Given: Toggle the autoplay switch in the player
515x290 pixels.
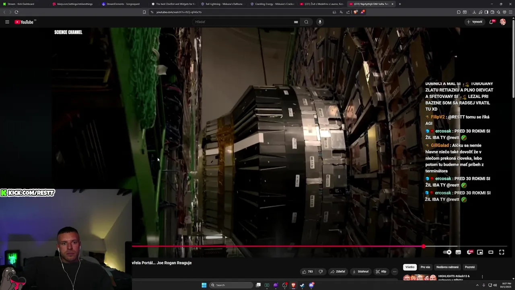Looking at the screenshot, I should [447, 252].
